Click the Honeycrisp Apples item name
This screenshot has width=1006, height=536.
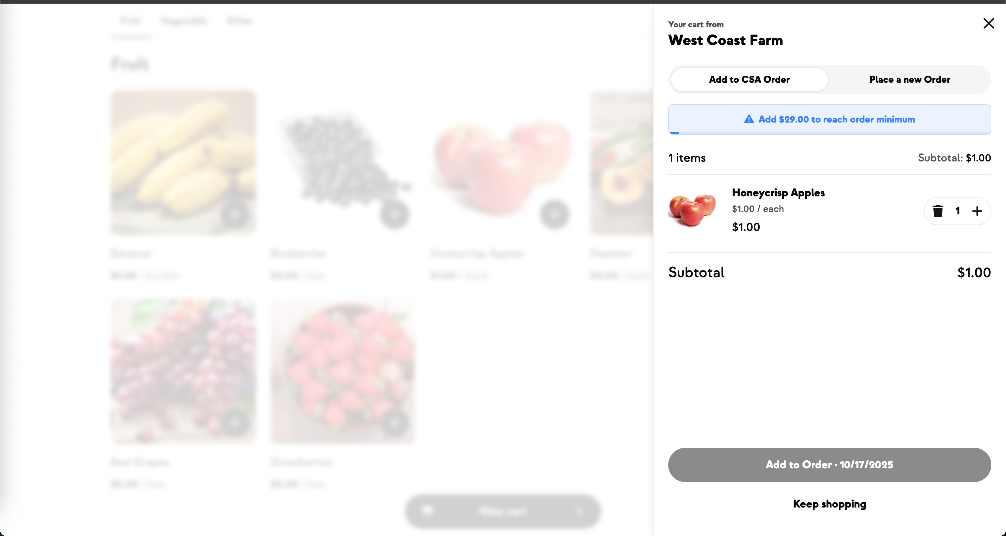point(778,193)
